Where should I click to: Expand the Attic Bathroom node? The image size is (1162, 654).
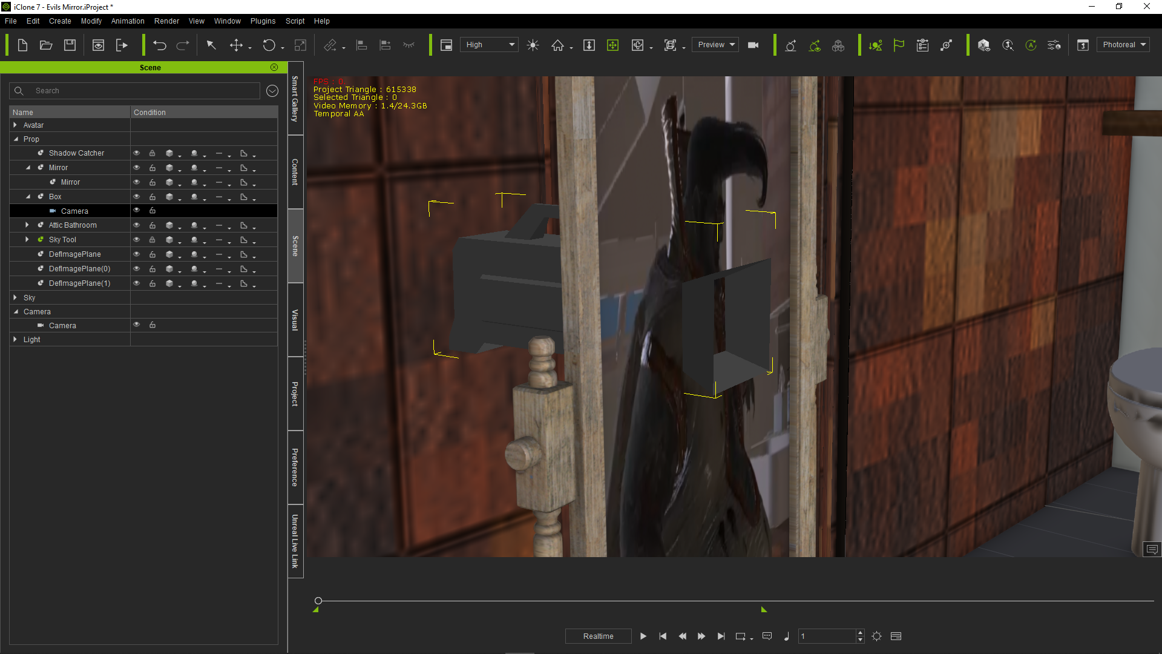pyautogui.click(x=27, y=225)
